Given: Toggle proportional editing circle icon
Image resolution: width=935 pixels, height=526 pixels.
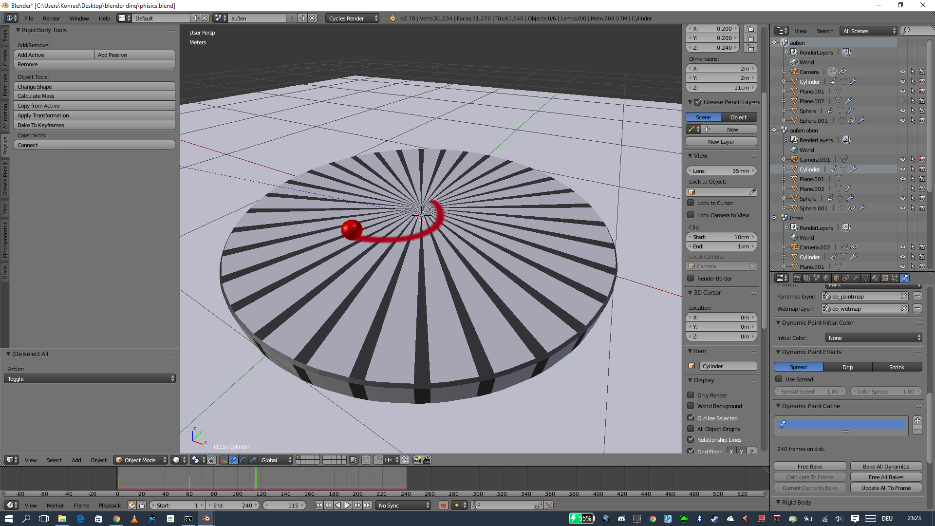Looking at the screenshot, I should [x=366, y=460].
